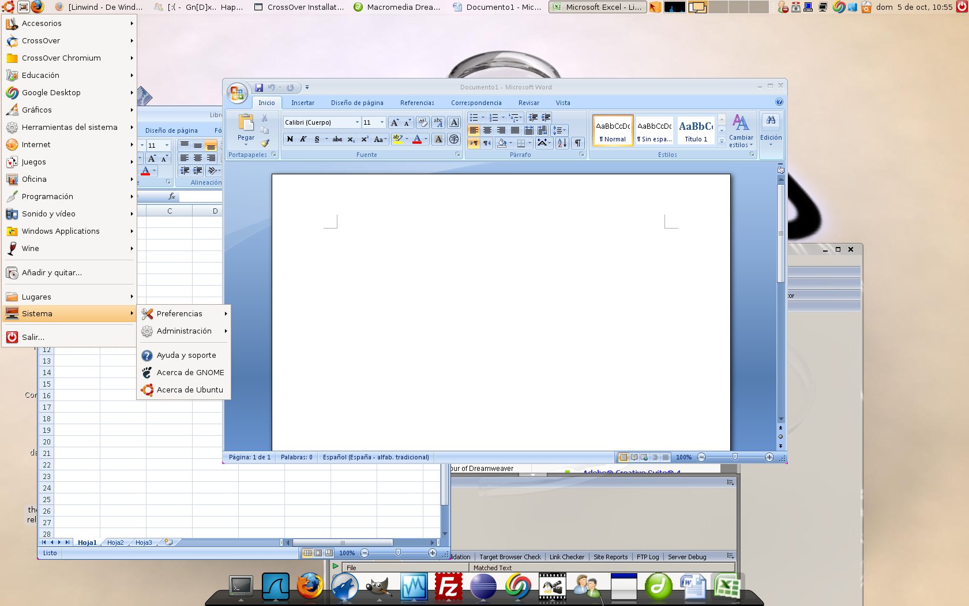Open the Calibri (Cuerpo) font name dropdown
Viewport: 969px width, 606px height.
pyautogui.click(x=358, y=122)
